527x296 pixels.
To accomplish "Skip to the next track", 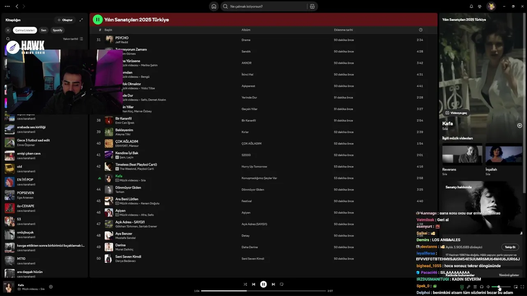I will click(x=273, y=284).
